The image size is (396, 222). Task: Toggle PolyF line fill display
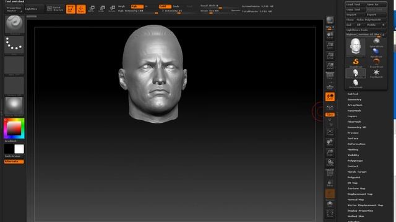point(330,173)
